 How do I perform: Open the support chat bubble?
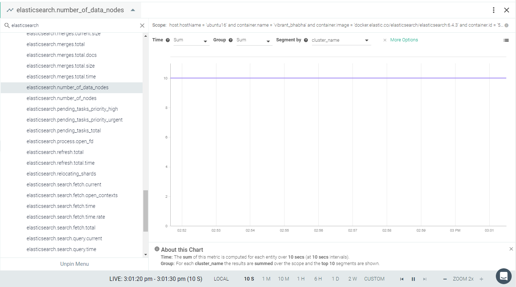503,276
